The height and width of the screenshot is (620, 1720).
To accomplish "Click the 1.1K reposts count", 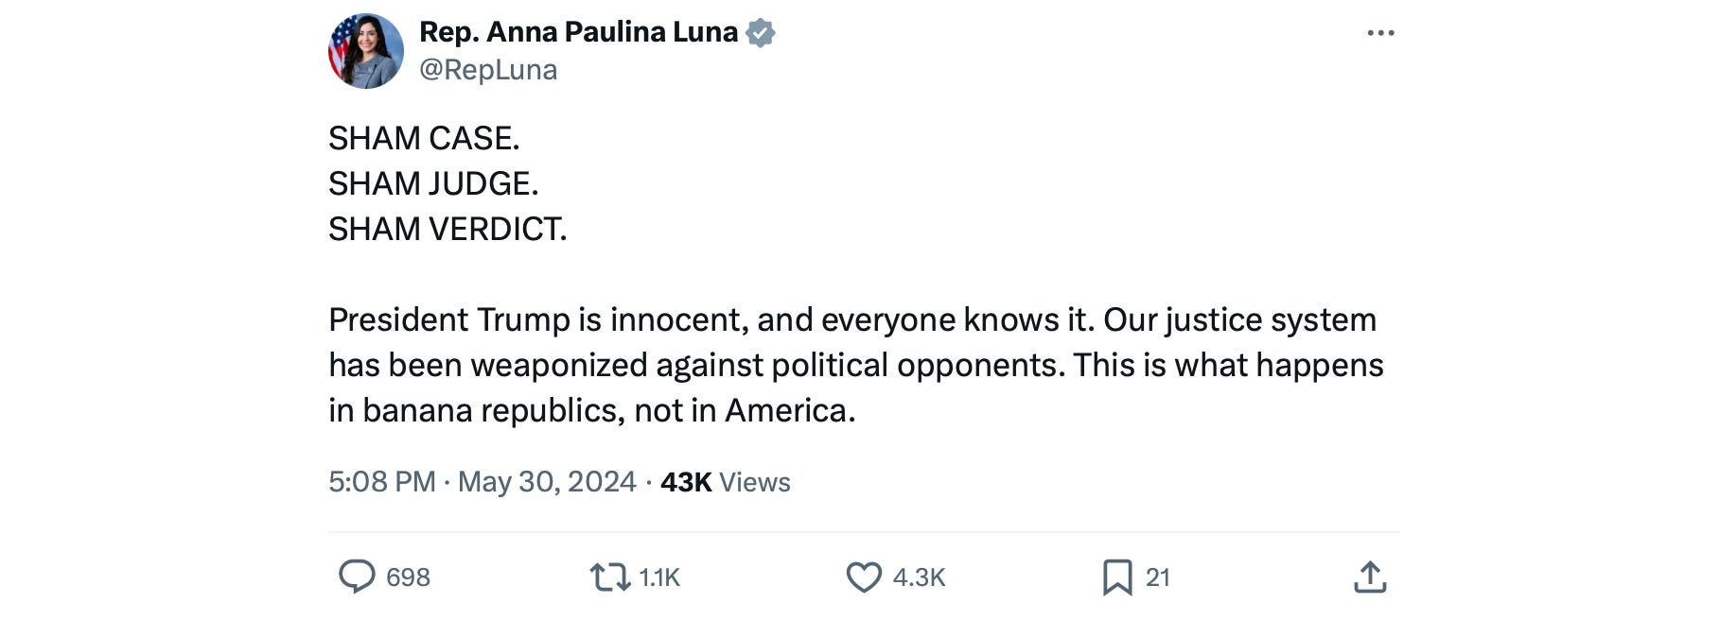I will 659,577.
